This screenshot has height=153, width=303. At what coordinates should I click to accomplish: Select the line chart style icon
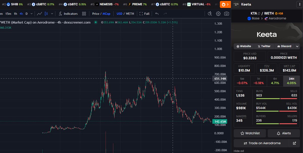tap(39, 14)
